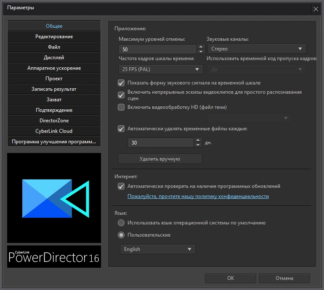Decrease temporary file days by one

click(198, 145)
